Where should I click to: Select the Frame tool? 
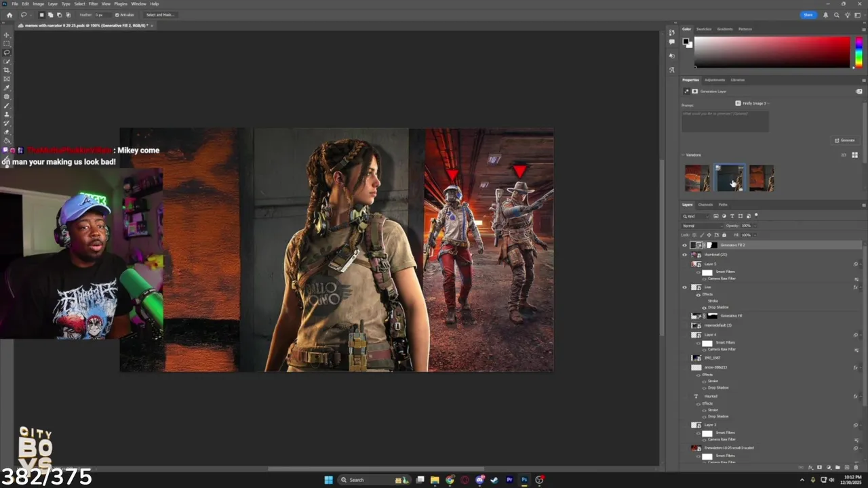click(7, 79)
